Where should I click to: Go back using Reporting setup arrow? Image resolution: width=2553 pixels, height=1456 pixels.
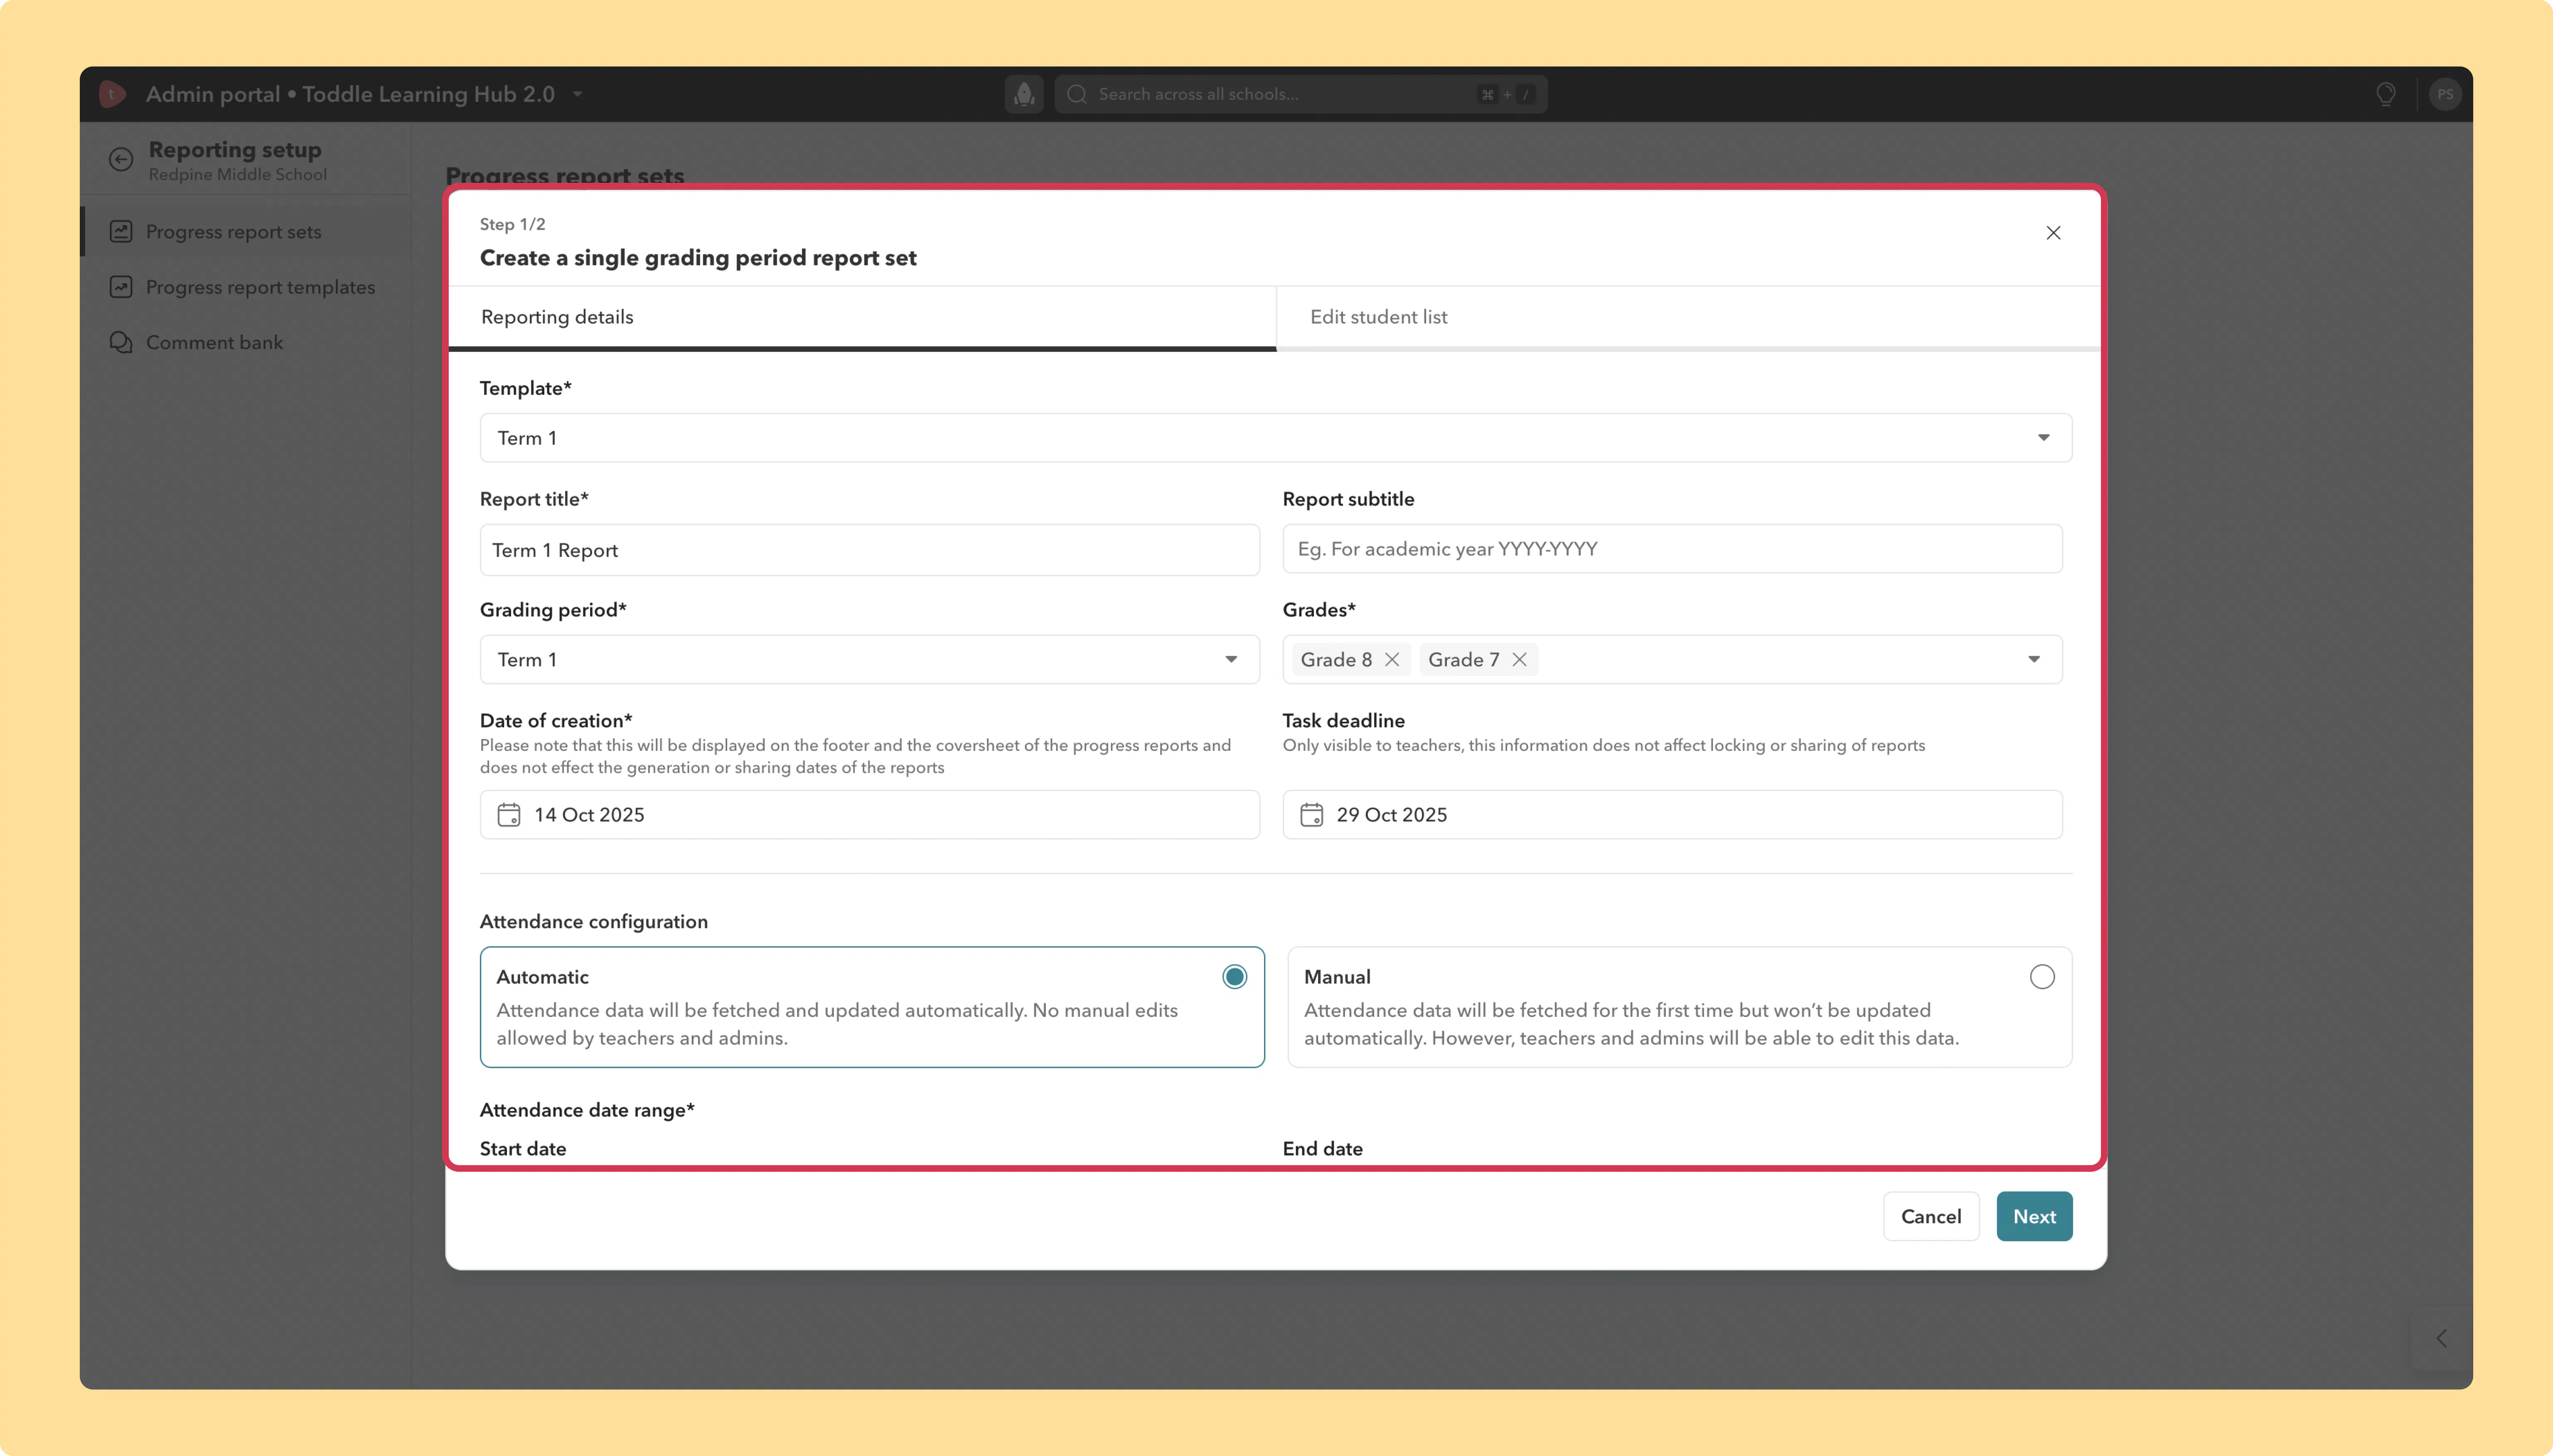(121, 159)
